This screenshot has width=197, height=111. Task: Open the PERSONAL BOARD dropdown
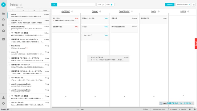click(x=183, y=5)
